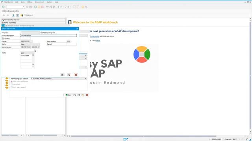252x141 pixels.
Task: Click the Save button in program attributes dialog
Action: coord(69,95)
